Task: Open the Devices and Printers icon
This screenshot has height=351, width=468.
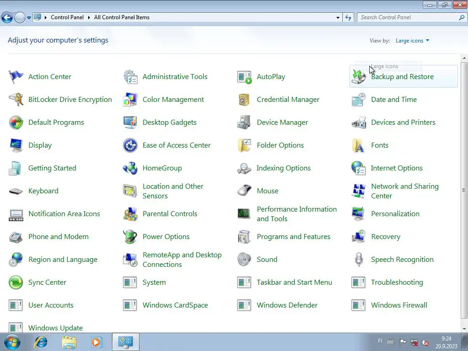Action: click(359, 122)
